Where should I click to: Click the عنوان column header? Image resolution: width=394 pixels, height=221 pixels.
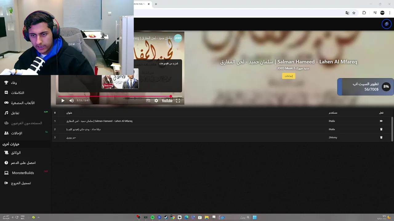click(x=69, y=113)
